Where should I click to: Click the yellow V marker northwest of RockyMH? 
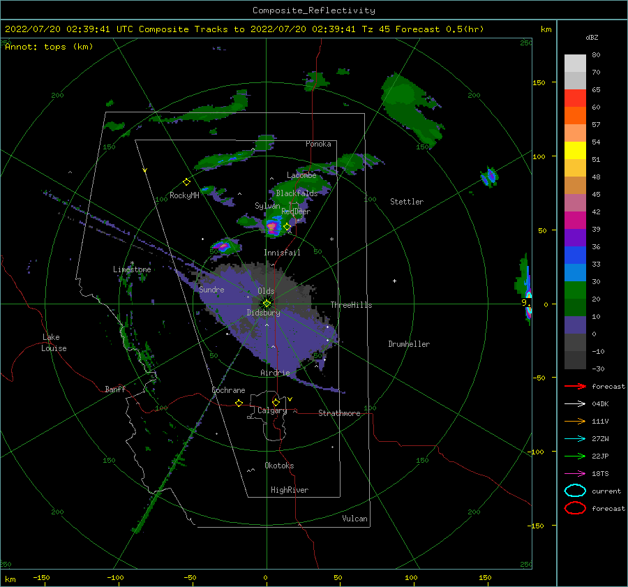pyautogui.click(x=145, y=170)
